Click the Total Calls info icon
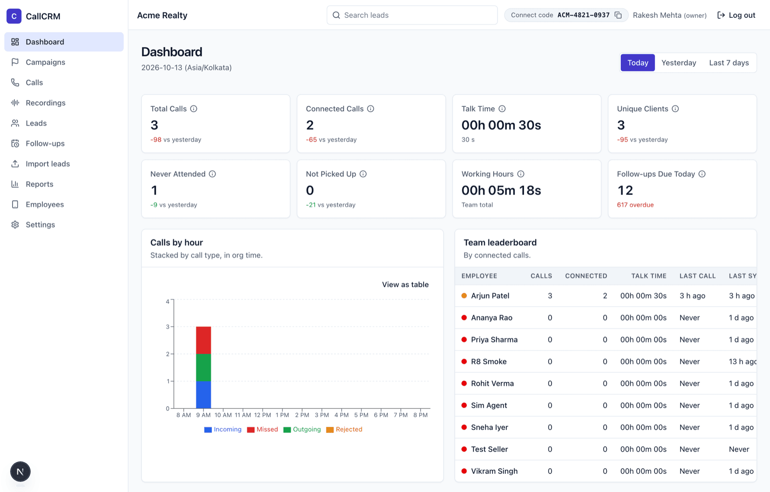The image size is (770, 492). (x=193, y=109)
